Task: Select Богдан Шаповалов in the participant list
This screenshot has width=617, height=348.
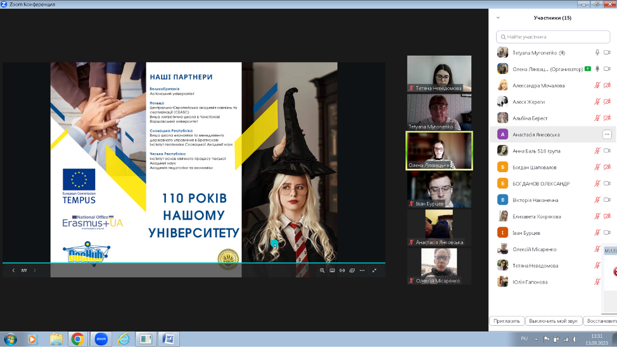Action: 538,168
